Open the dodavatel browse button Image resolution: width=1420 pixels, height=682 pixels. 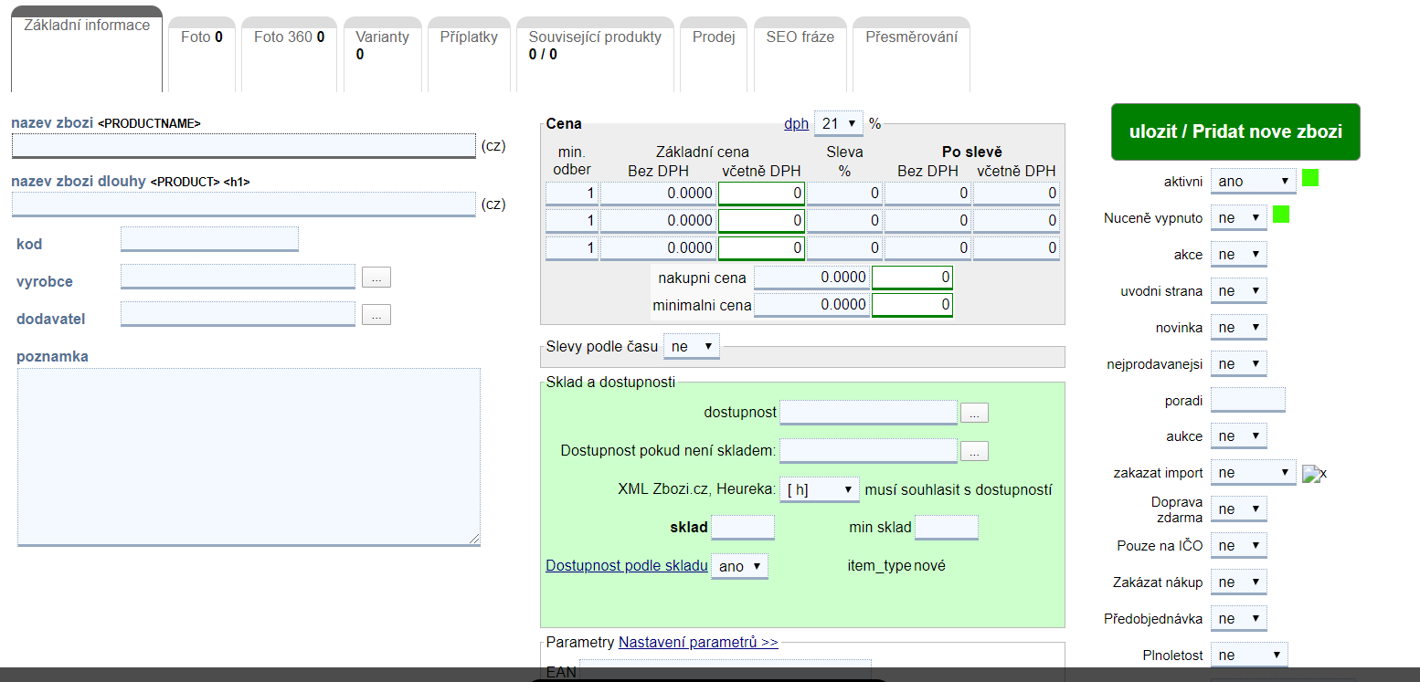(x=376, y=315)
